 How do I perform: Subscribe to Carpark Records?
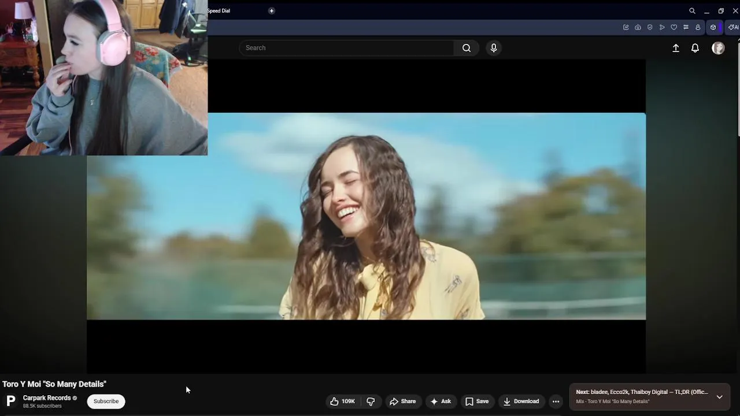(x=106, y=402)
